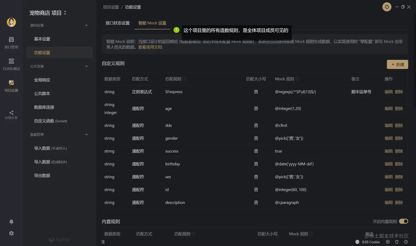Toggle the 开启内置规则 switch
The height and width of the screenshot is (246, 416).
click(x=403, y=221)
